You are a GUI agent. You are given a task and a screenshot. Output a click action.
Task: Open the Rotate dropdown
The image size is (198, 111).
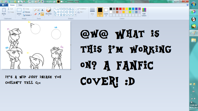click(x=27, y=15)
